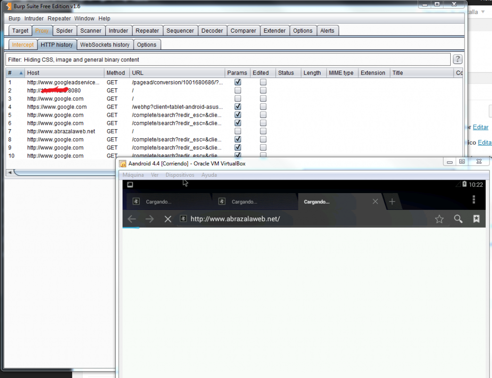Select the back arrow in the Android browser
Image resolution: width=492 pixels, height=378 pixels.
tap(131, 219)
